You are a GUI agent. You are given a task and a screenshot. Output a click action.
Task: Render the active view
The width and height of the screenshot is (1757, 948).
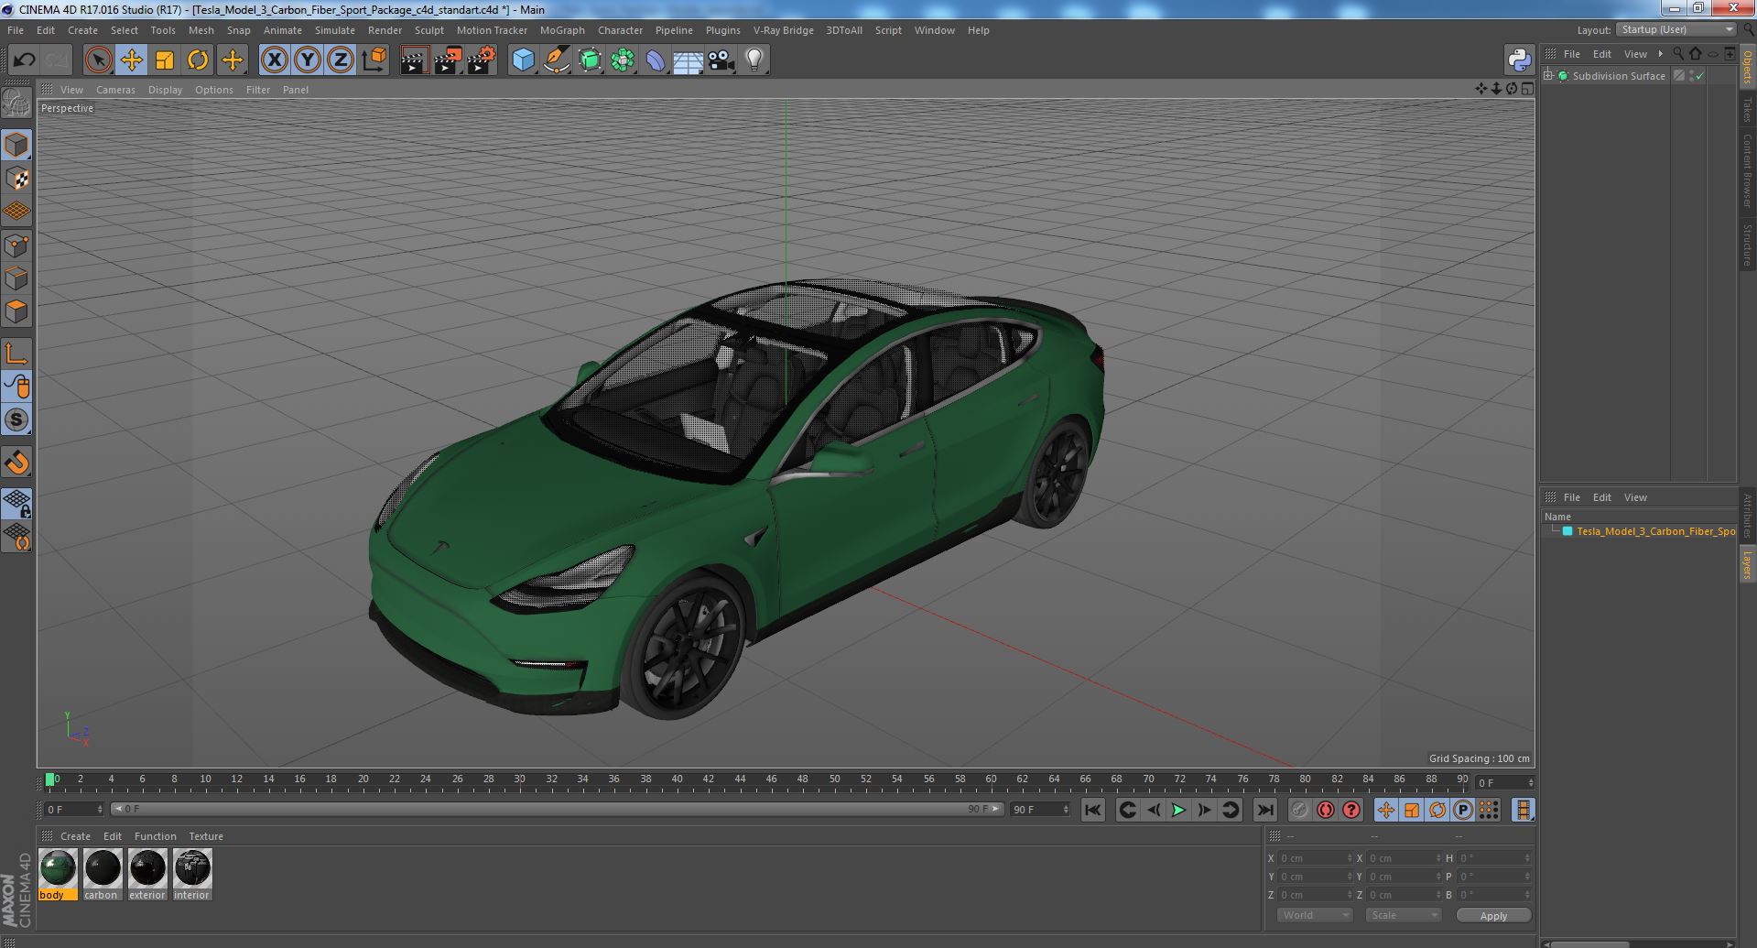click(414, 60)
